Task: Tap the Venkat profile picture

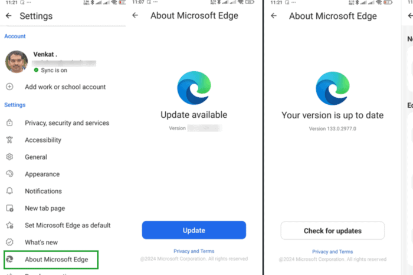Action: click(x=17, y=62)
